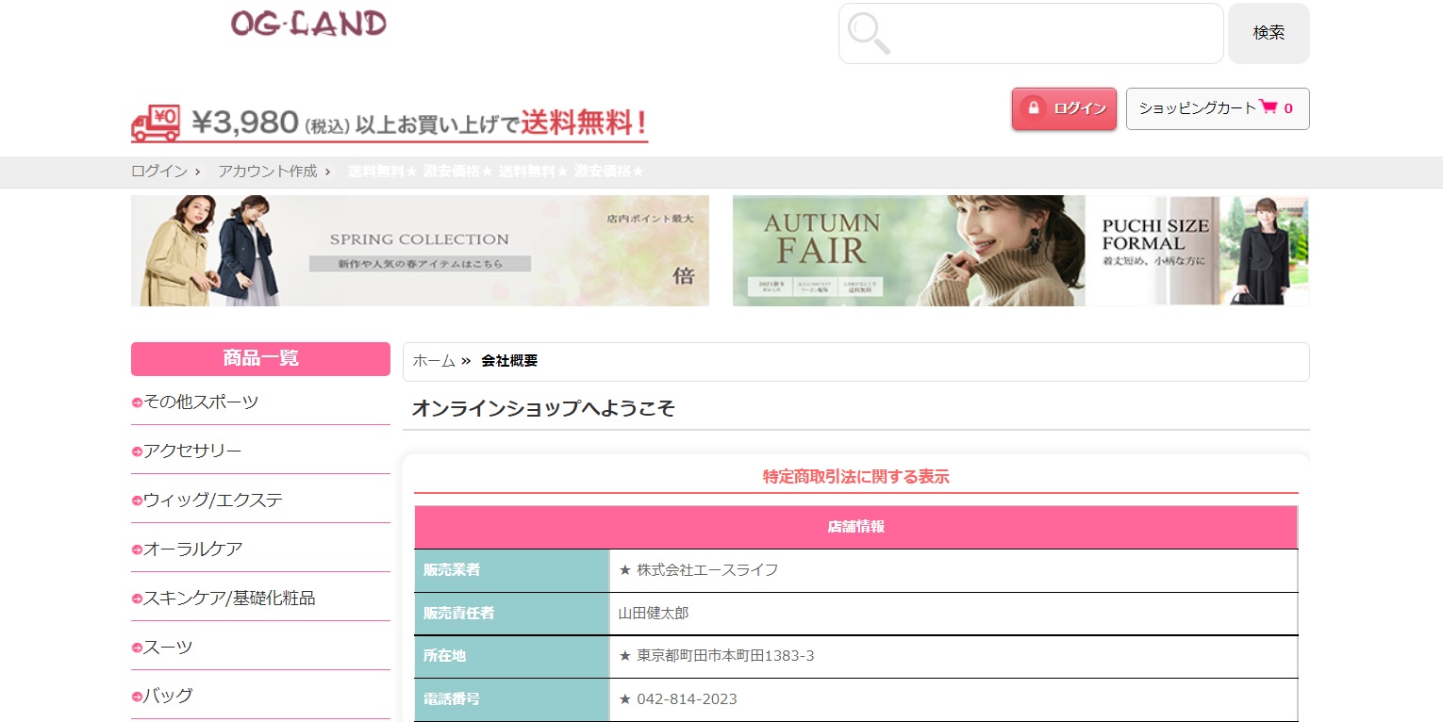1443x722 pixels.
Task: Click arrow bullet beside オーラルケア category
Action: coord(137,550)
